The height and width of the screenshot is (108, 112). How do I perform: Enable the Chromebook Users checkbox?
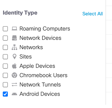[x=5, y=75]
